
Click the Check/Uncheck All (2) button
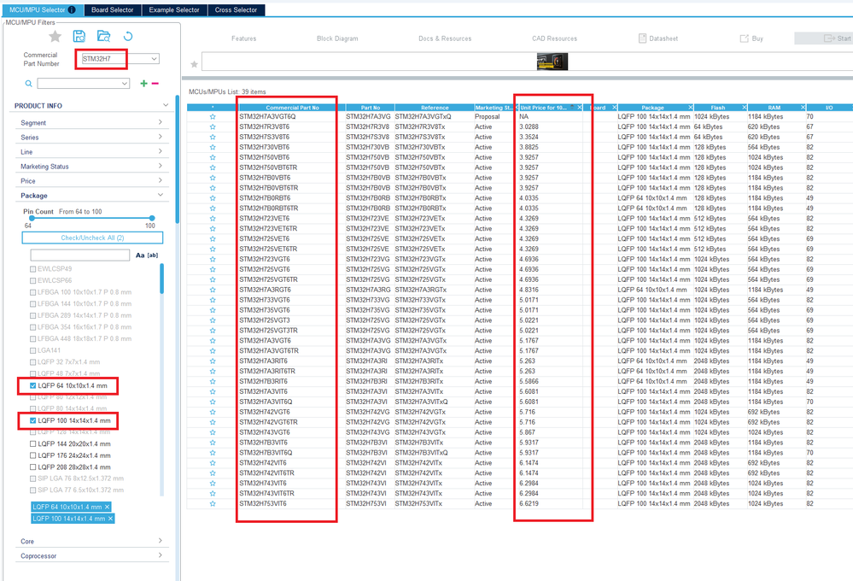point(92,238)
